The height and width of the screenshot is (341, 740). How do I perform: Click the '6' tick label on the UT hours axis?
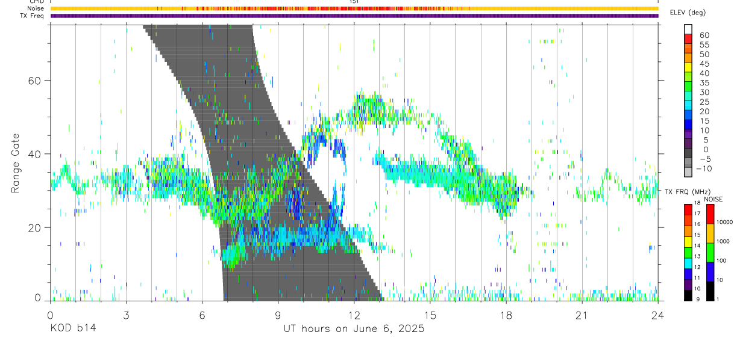coord(202,316)
